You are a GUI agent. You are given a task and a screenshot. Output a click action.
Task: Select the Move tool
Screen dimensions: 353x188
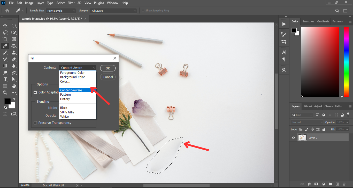coord(5,26)
